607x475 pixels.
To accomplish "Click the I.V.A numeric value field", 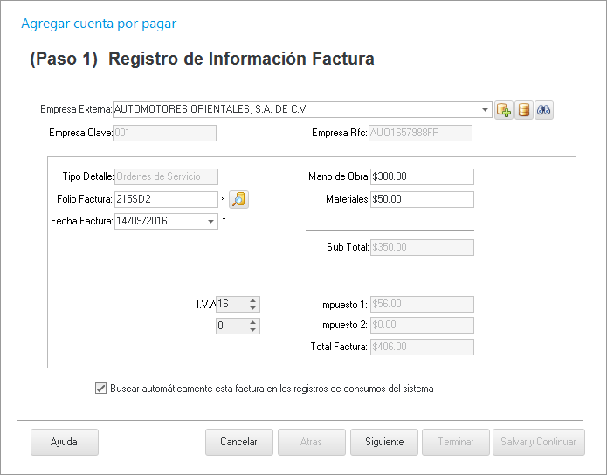I will pos(230,304).
